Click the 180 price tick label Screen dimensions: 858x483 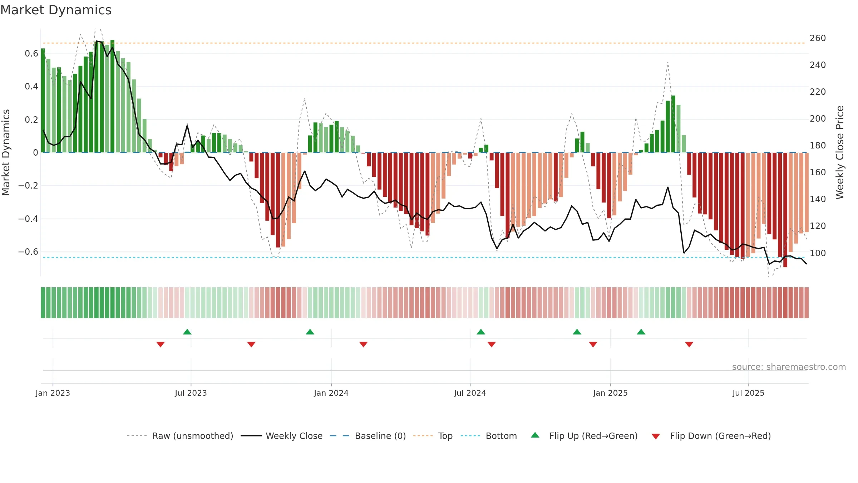pos(818,146)
